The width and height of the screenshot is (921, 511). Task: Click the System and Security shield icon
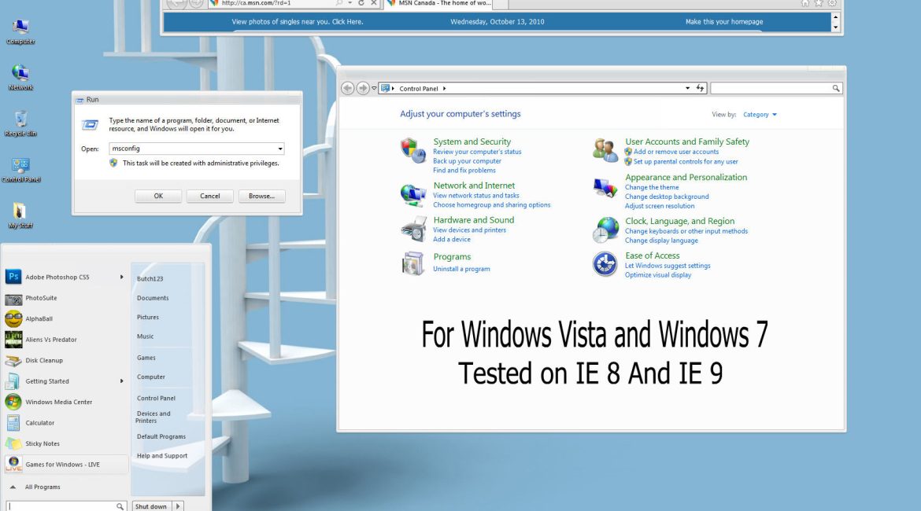(413, 151)
